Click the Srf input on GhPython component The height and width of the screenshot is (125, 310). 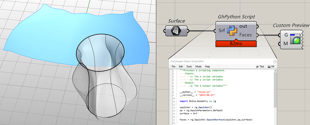pos(222,31)
